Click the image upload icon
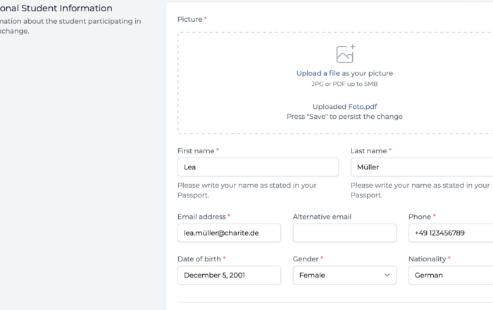This screenshot has height=310, width=493. tap(346, 53)
